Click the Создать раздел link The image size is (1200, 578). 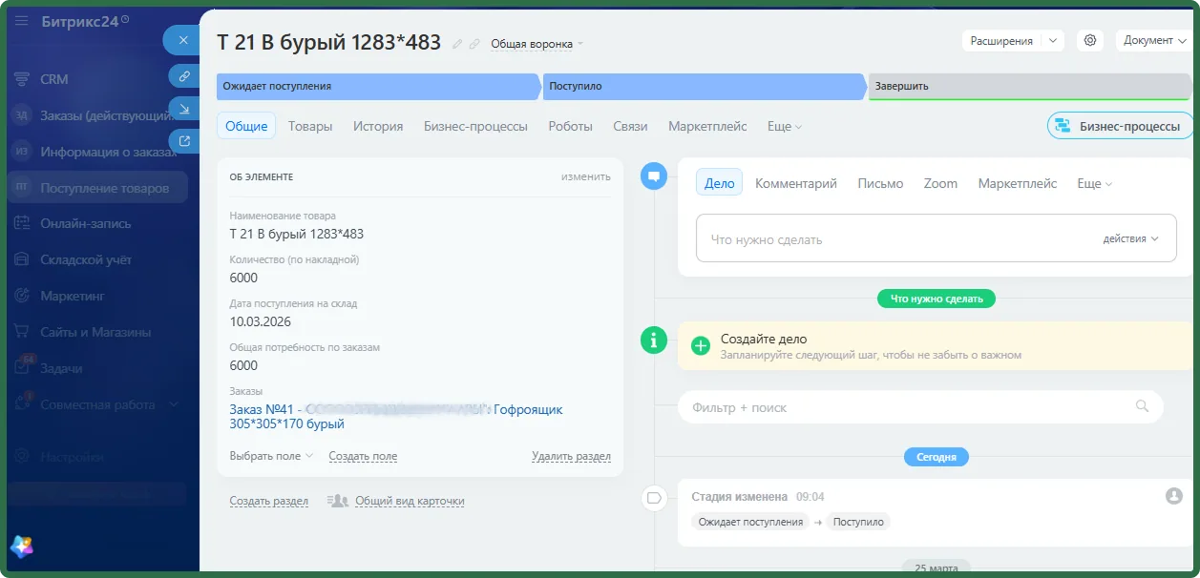click(x=269, y=501)
